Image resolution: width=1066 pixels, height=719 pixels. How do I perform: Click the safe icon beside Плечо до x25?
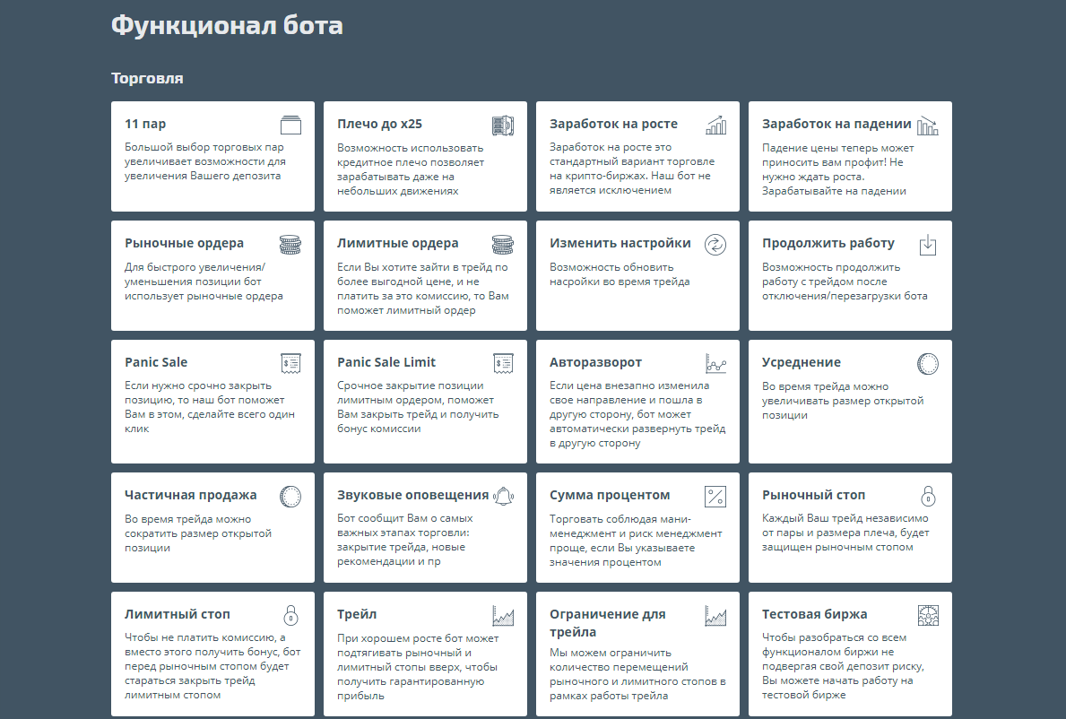pyautogui.click(x=502, y=125)
